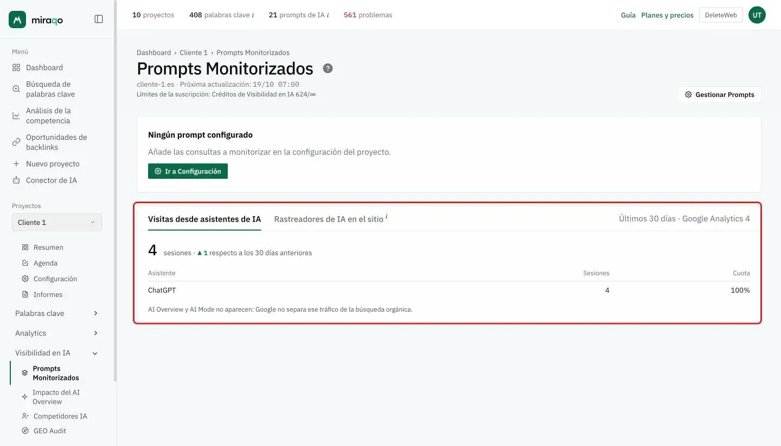This screenshot has width=781, height=446.
Task: Click the plus icon for Nuevo proyecto
Action: 16,164
